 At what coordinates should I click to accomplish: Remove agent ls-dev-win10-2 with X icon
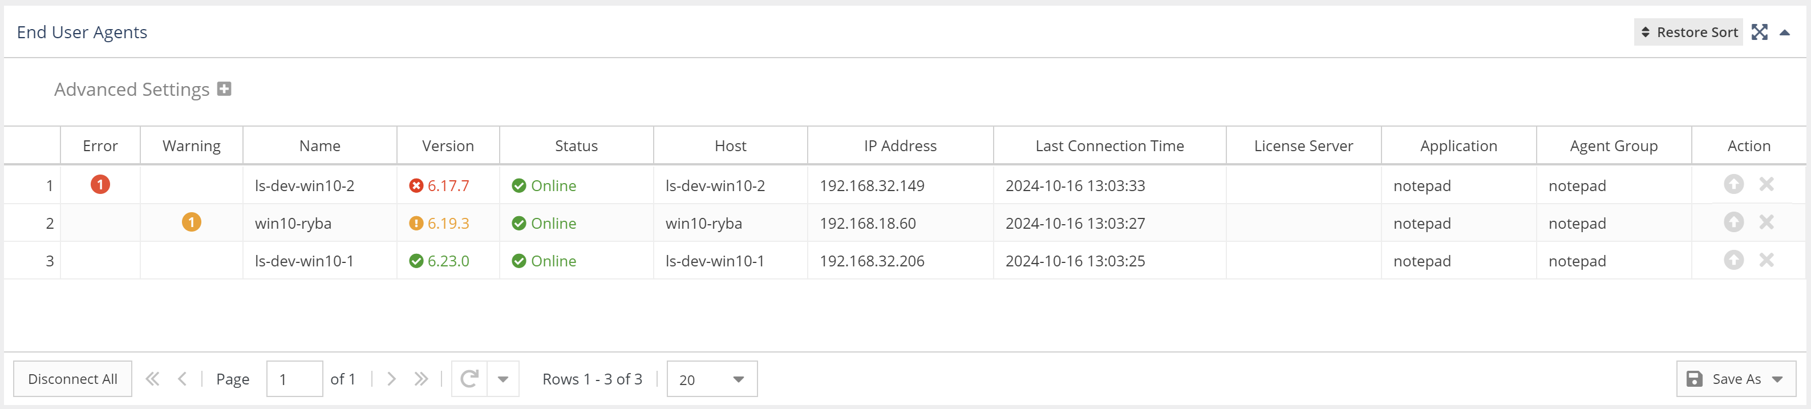(1766, 184)
